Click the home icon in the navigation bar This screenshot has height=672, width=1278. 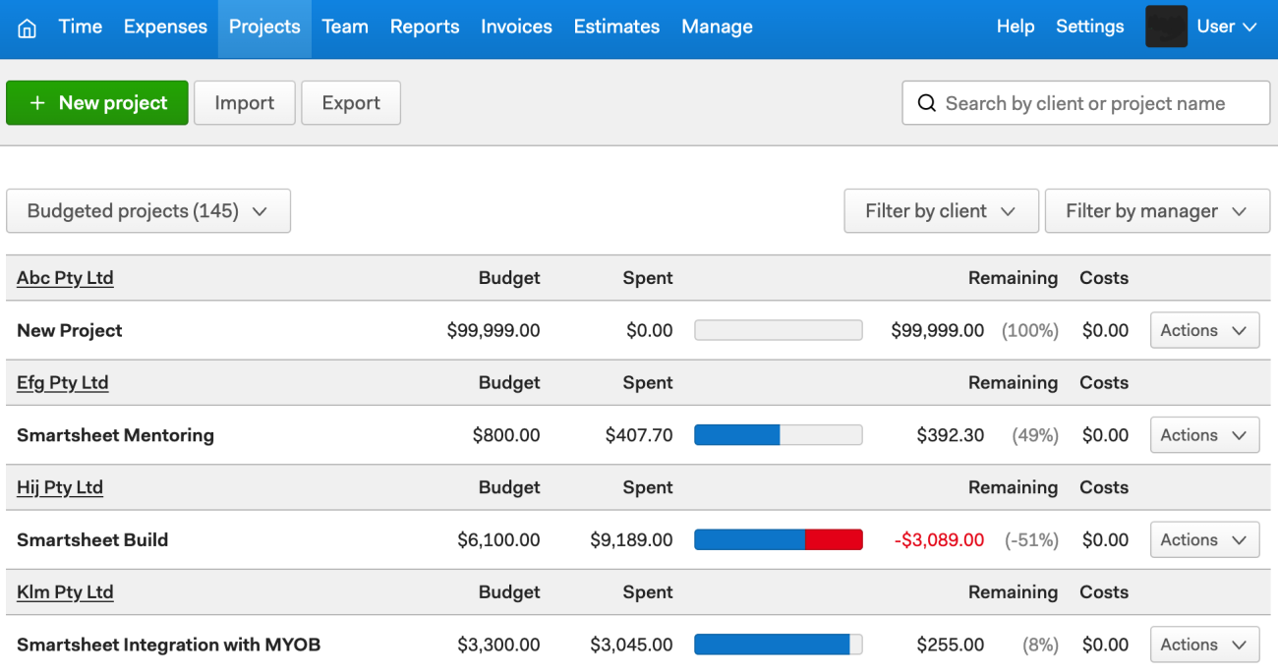(26, 27)
